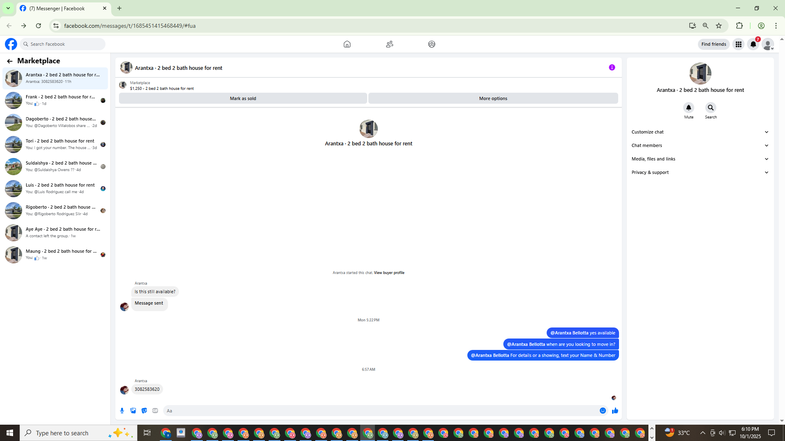This screenshot has height=441, width=785.
Task: Click the browser address bar URL
Action: [x=130, y=26]
